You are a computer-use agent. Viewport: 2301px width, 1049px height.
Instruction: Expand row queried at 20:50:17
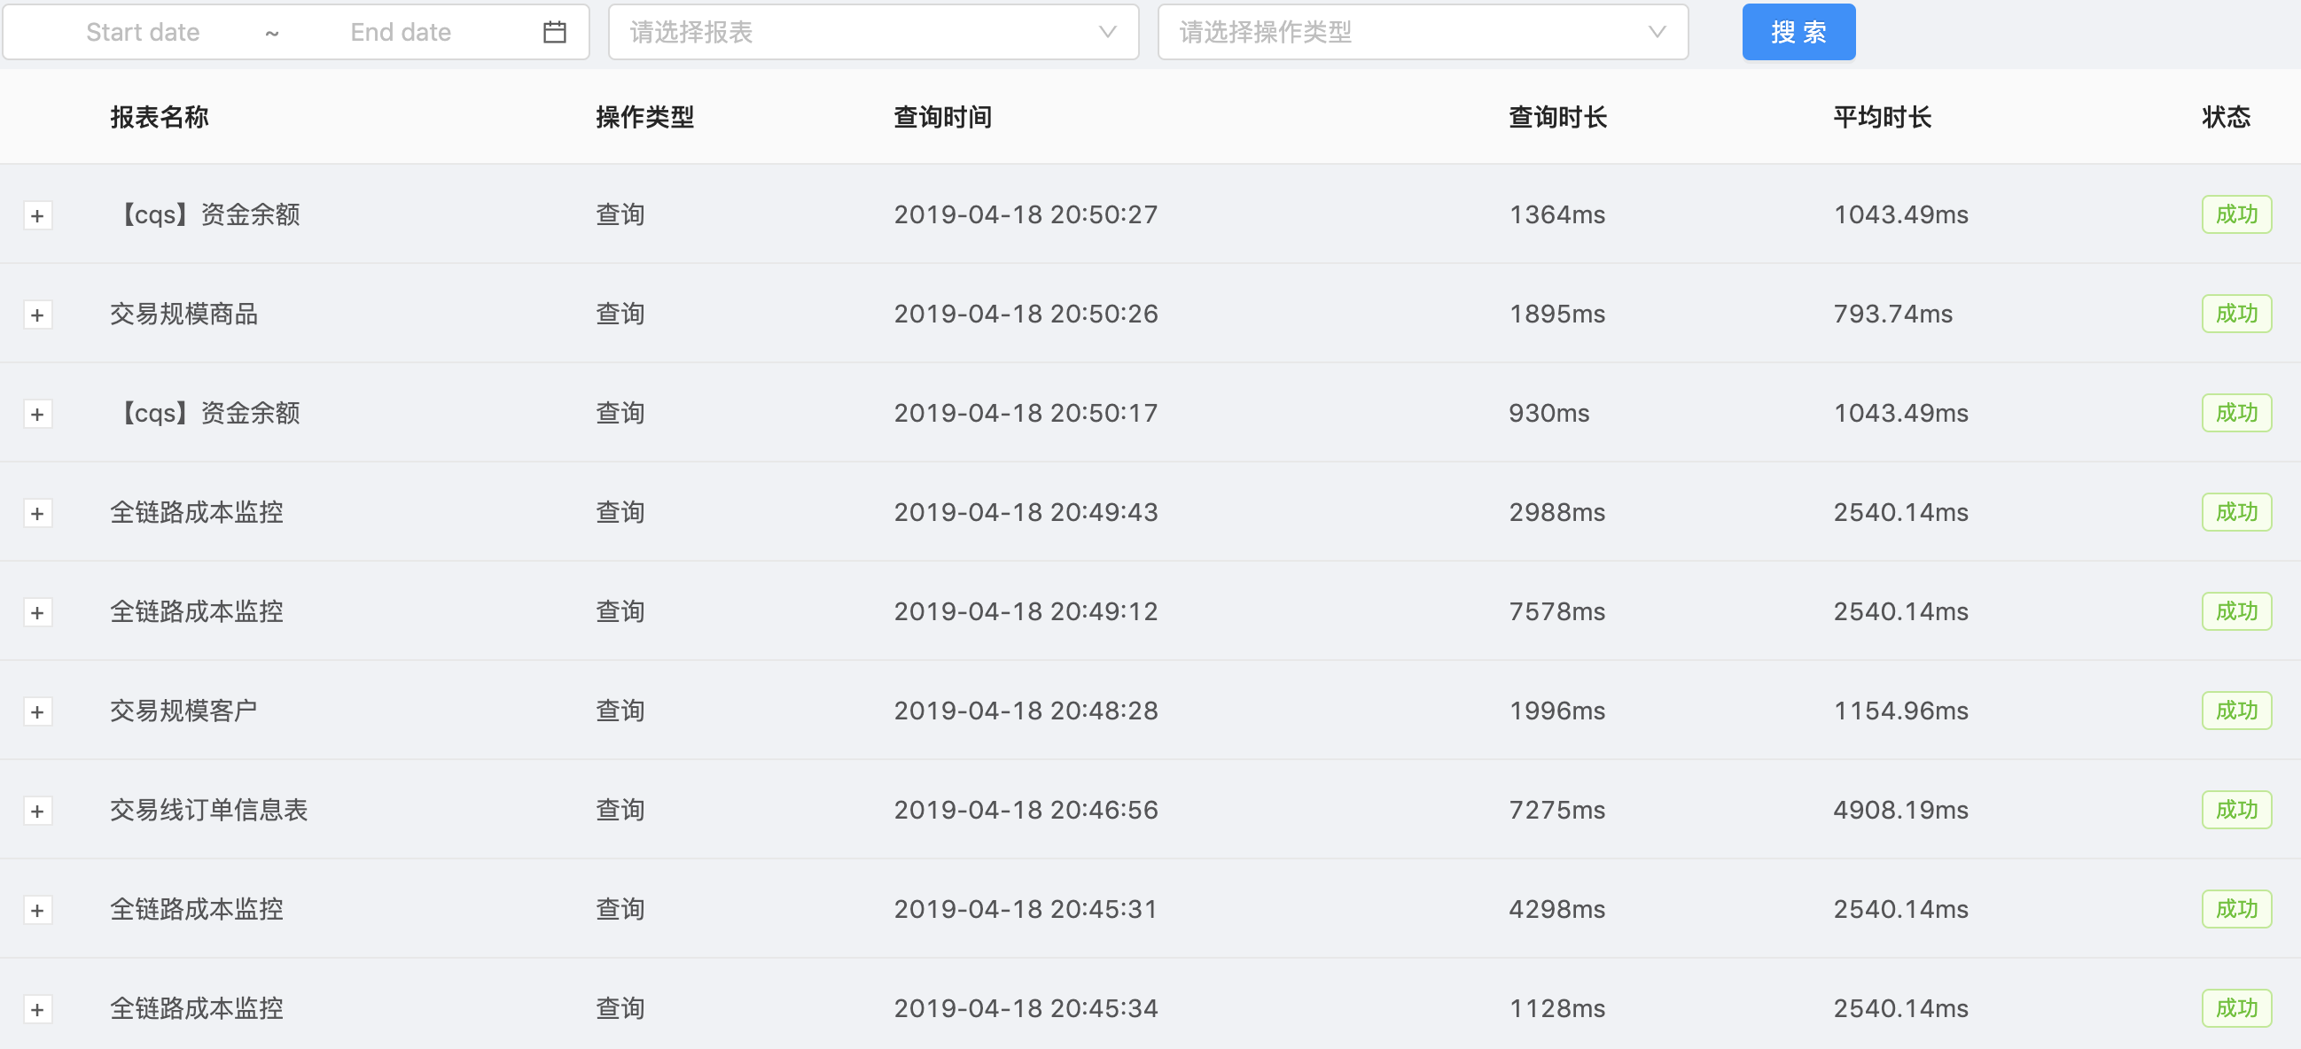tap(37, 415)
